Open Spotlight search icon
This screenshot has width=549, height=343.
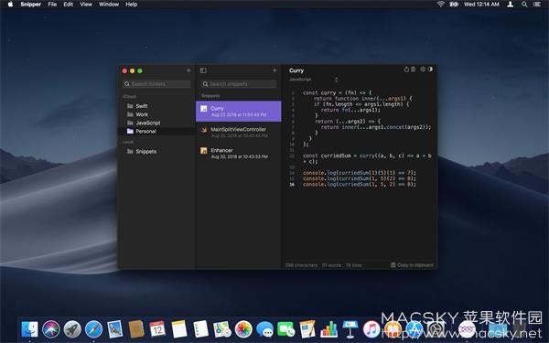(524, 5)
